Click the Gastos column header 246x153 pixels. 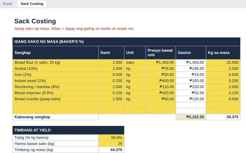click(191, 53)
